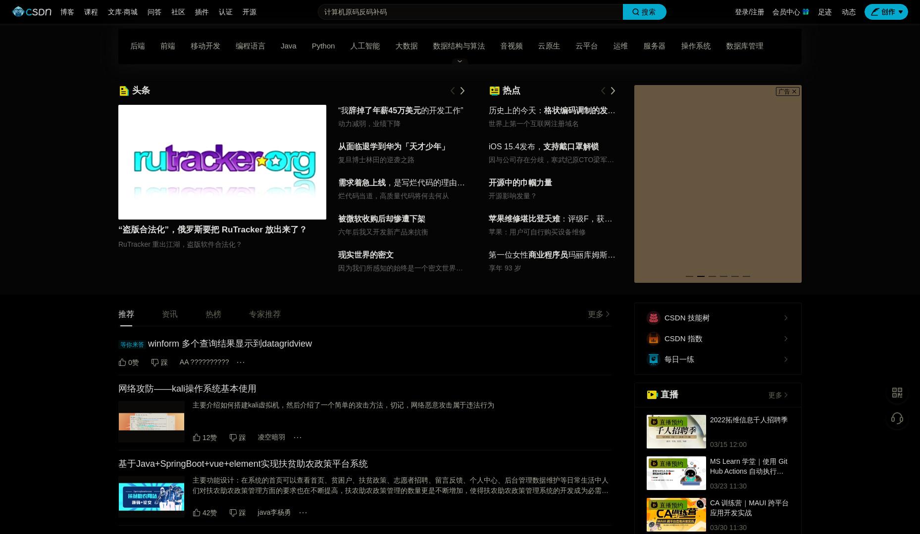Open the 开源 menu item
Screen dimensions: 920x534
coord(250,12)
